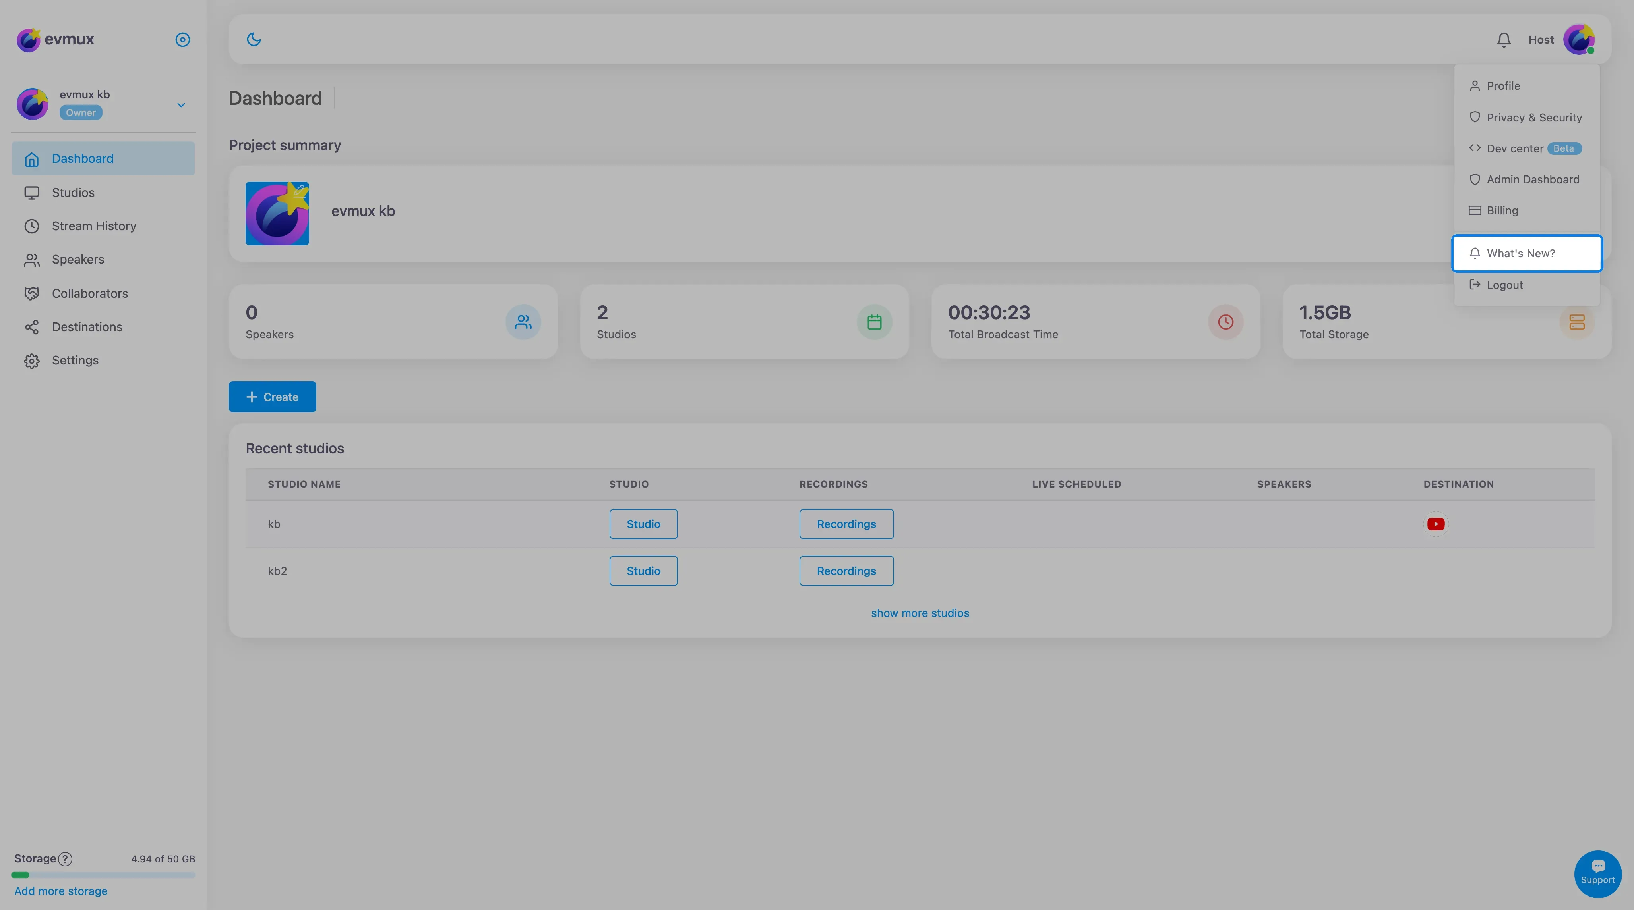The image size is (1634, 910).
Task: Click the Create button
Action: [x=272, y=397]
